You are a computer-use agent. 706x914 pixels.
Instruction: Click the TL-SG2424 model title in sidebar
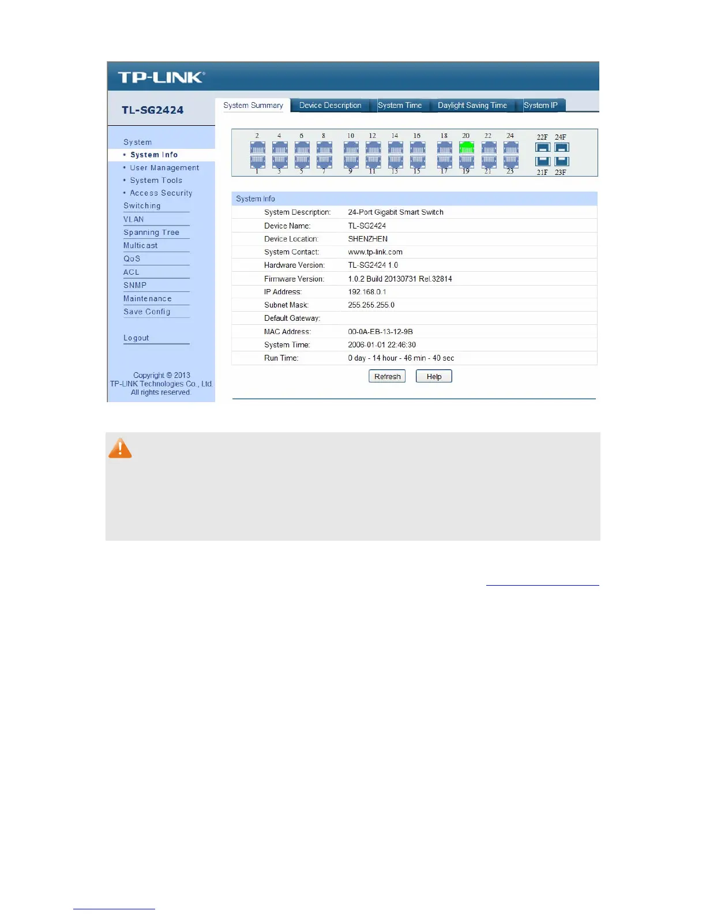coord(152,110)
